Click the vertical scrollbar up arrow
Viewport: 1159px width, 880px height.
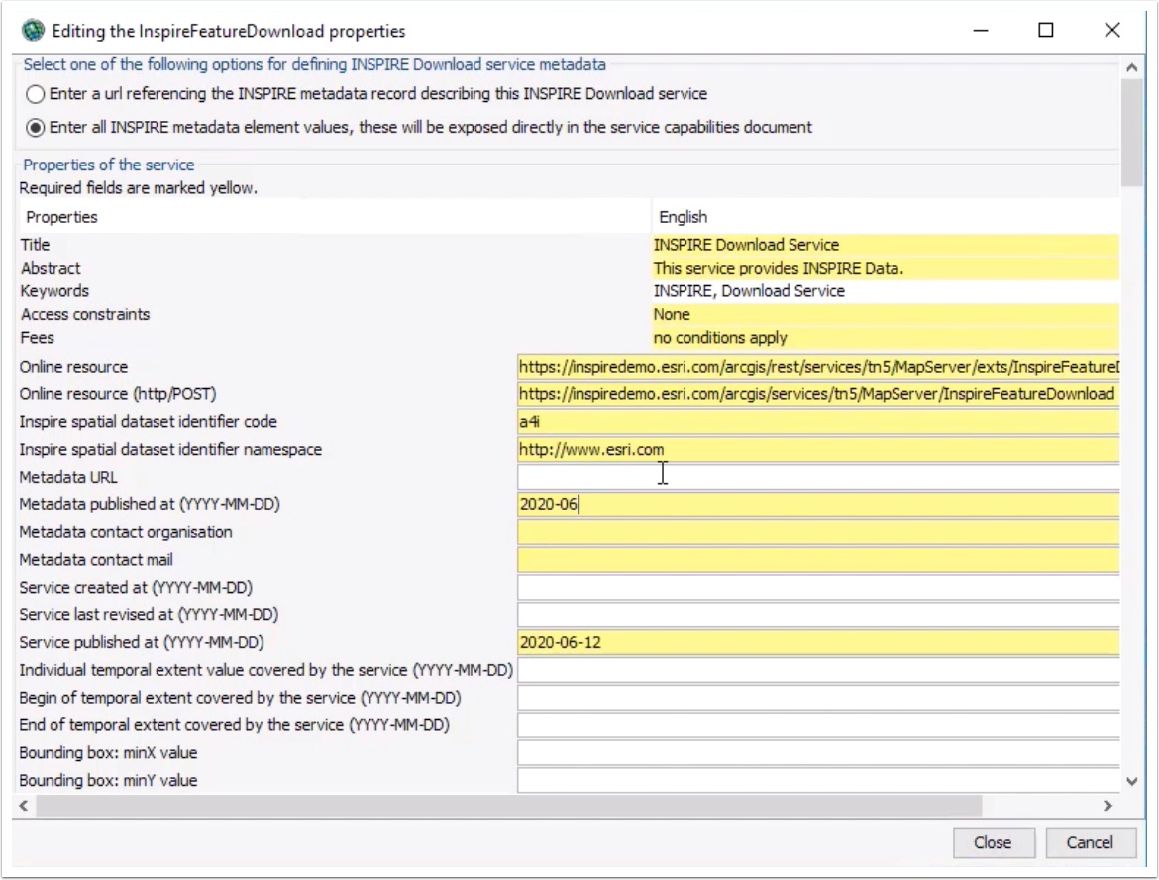click(1131, 68)
